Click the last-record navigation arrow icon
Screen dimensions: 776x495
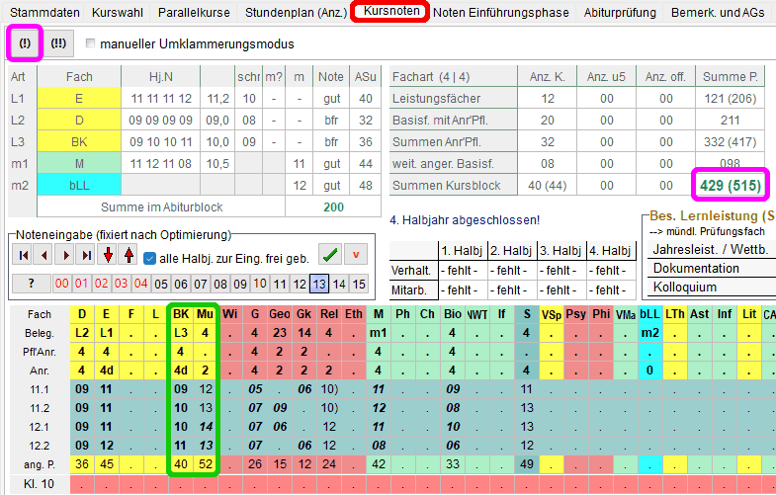[x=86, y=257]
